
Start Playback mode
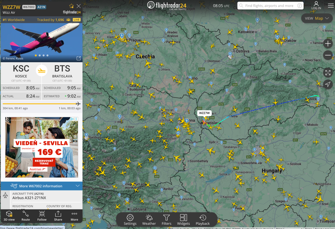coord(203,220)
